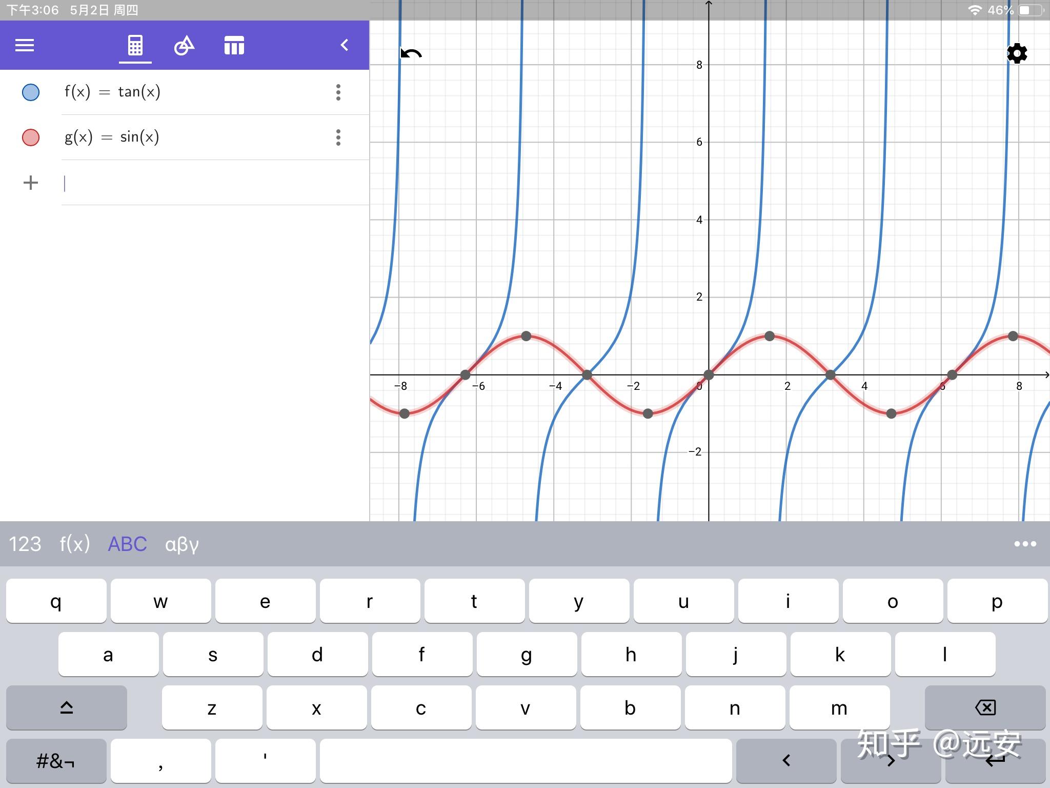Open more options for g(x) = sin(x)
Screen dimensions: 1050x788
[338, 137]
